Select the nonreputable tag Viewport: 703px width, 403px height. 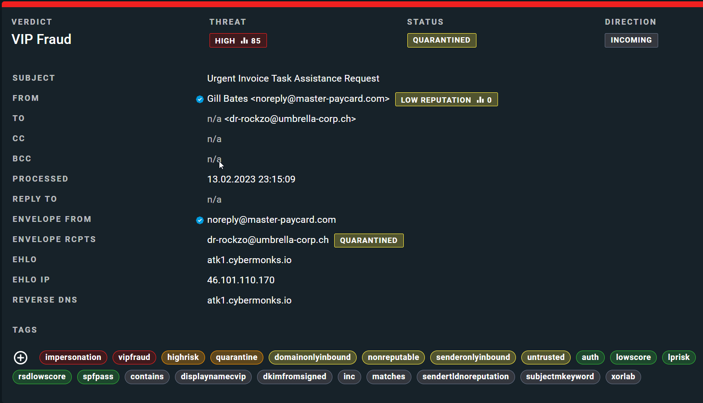click(x=393, y=357)
